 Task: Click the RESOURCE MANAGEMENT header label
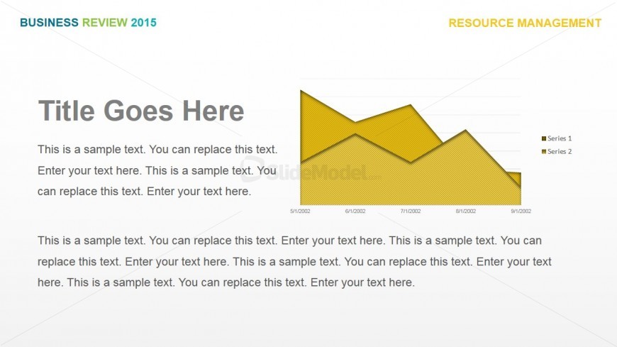(525, 23)
